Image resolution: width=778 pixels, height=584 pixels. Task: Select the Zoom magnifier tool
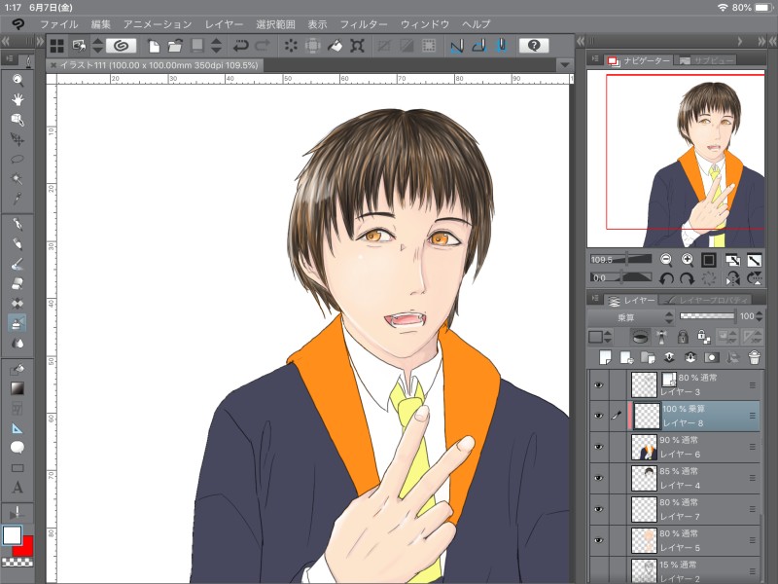[x=18, y=80]
